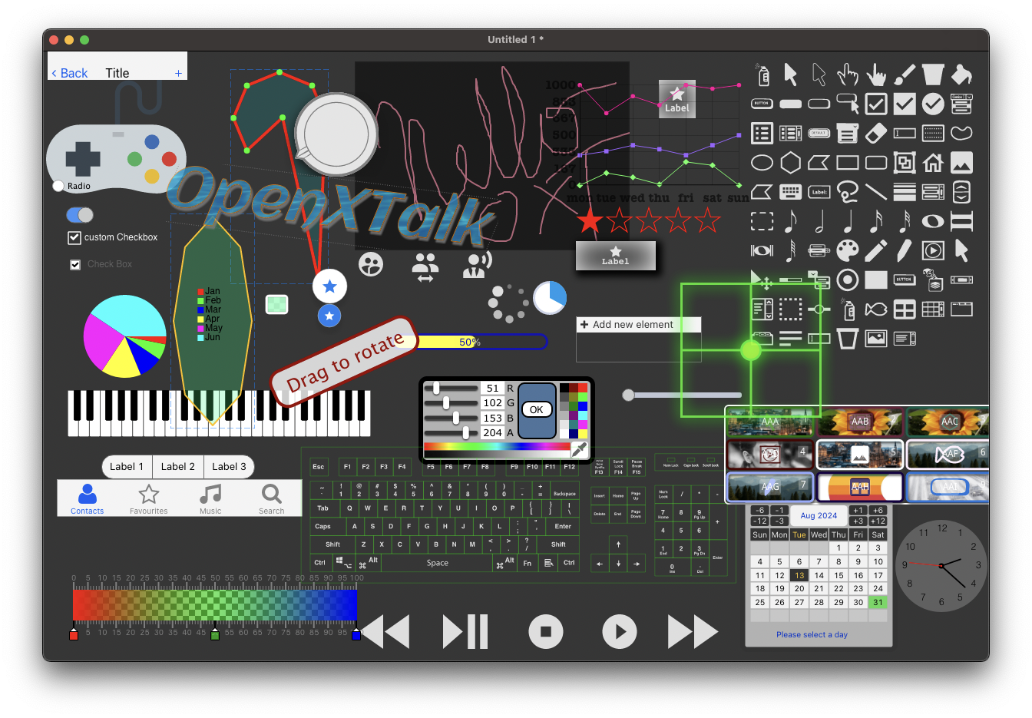1032x718 pixels.
Task: Click the plus in the navigation bar
Action: tap(178, 74)
